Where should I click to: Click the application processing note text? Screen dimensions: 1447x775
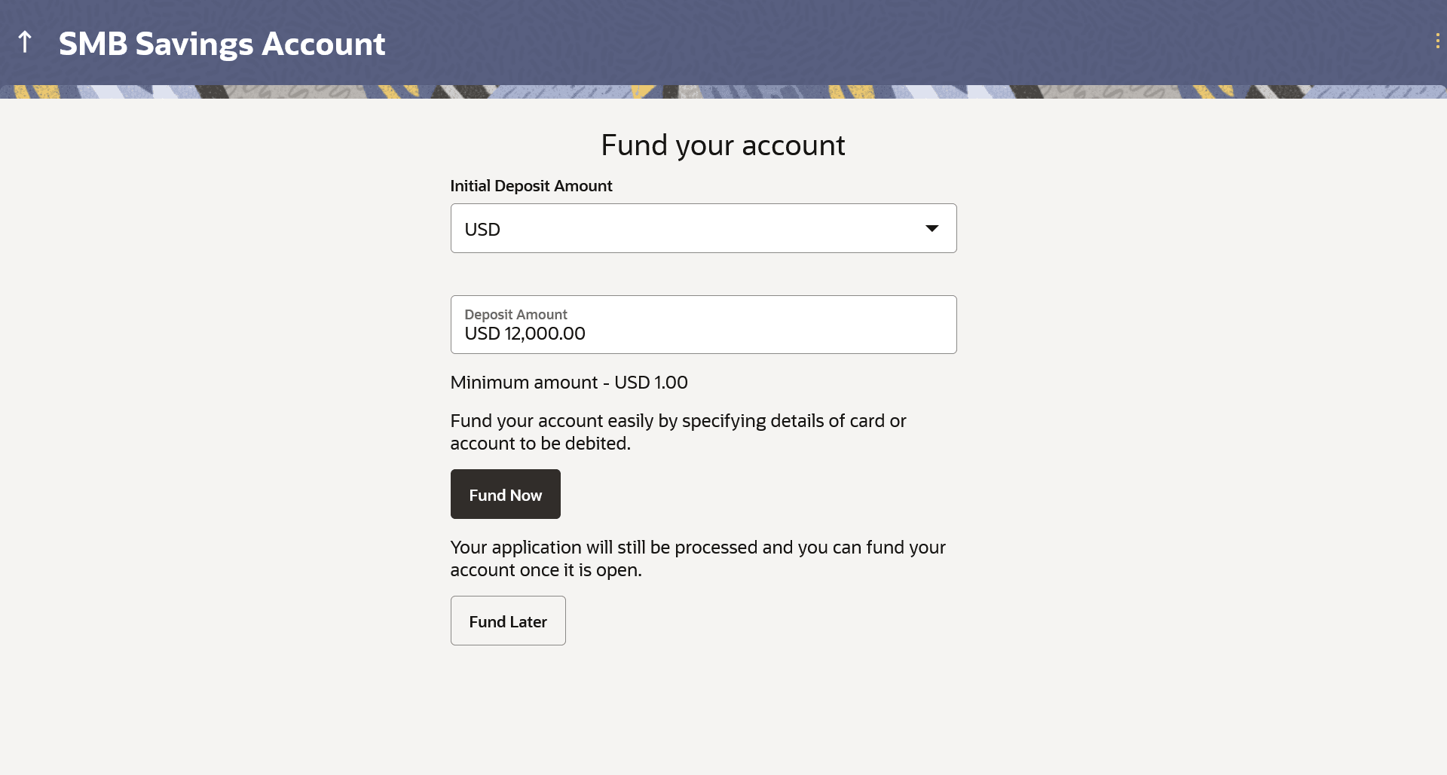[697, 558]
